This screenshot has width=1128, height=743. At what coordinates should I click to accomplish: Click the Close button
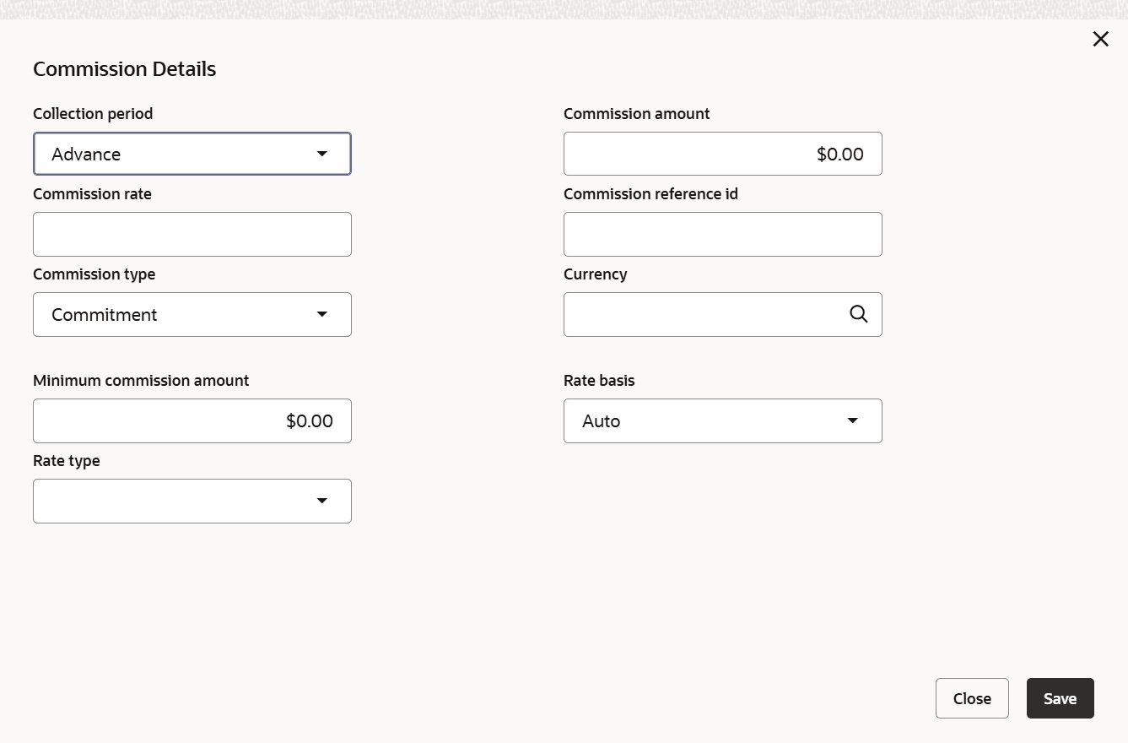[972, 698]
